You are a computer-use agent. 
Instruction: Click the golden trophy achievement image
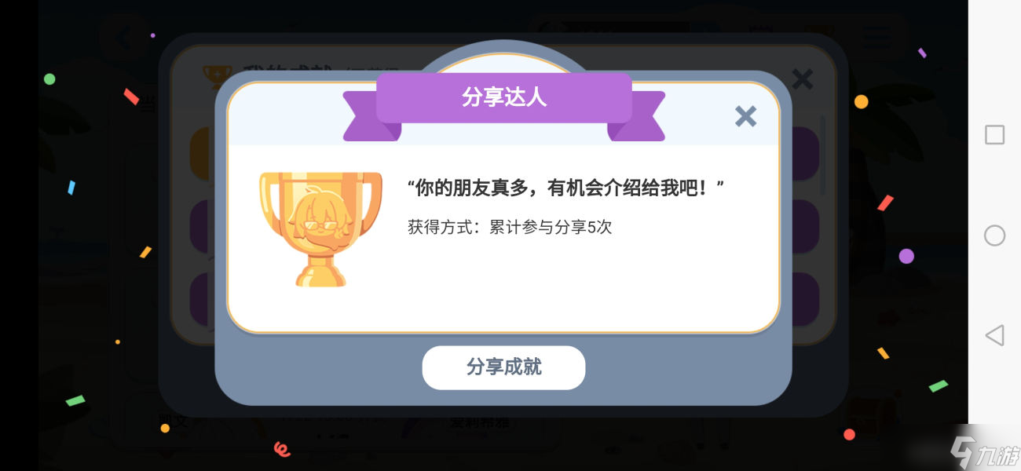[x=320, y=228]
